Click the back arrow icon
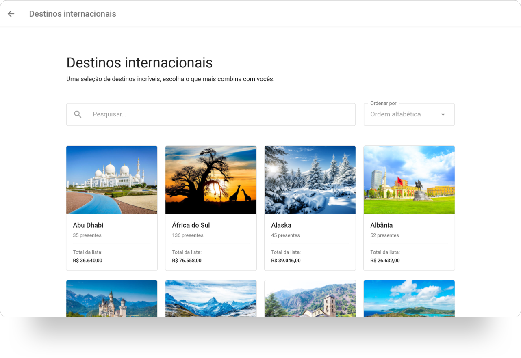Viewport: 521px width, 358px height. click(11, 14)
